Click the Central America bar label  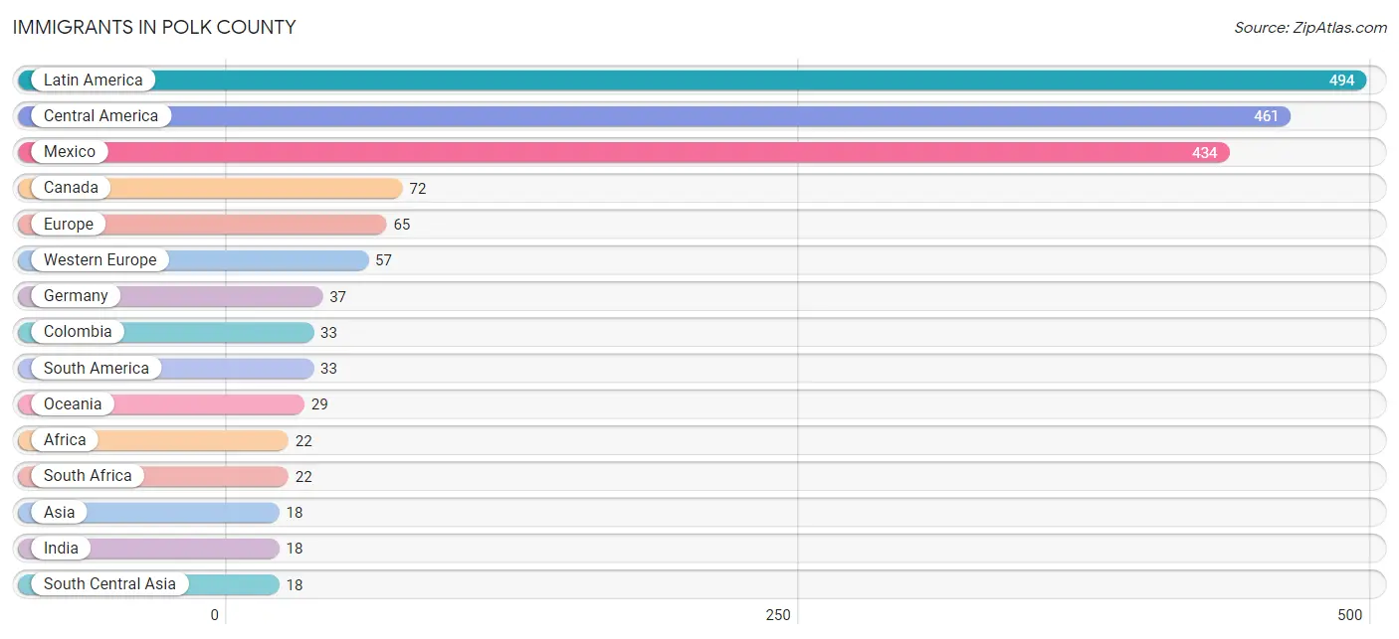point(100,115)
